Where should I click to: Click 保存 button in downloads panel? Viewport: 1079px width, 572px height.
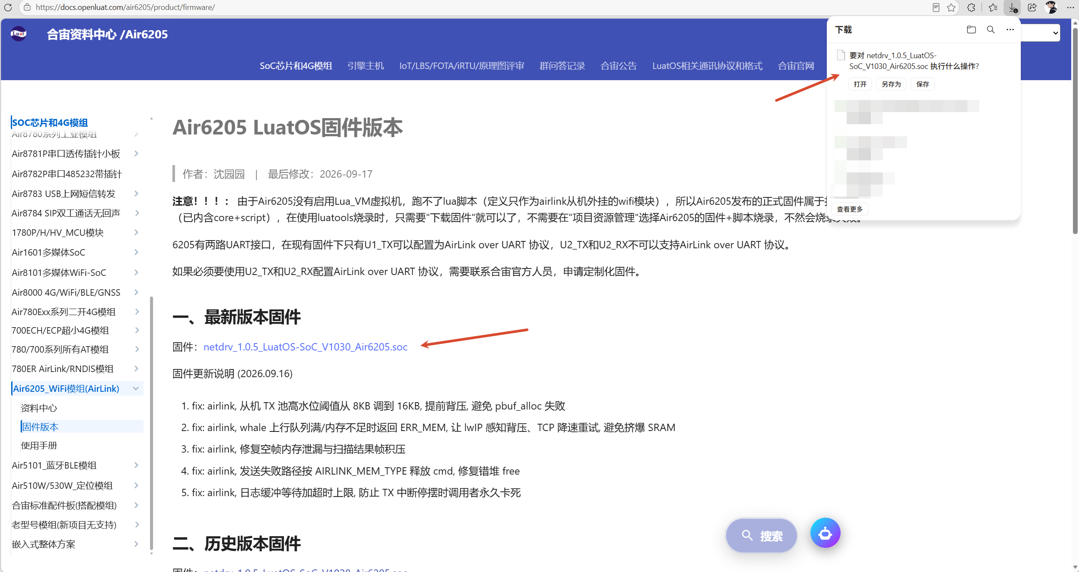tap(923, 84)
